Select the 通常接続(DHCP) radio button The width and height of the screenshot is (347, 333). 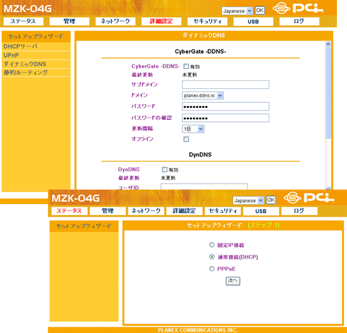[x=212, y=257]
